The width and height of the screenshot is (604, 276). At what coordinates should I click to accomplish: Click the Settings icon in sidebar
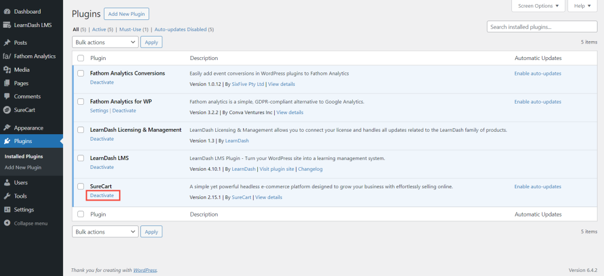[7, 210]
